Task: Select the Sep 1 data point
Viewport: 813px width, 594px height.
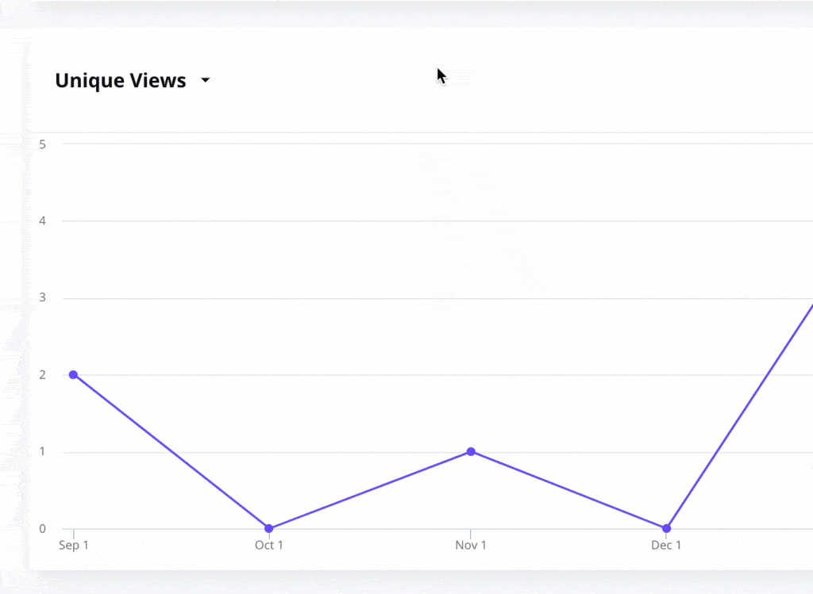Action: [73, 374]
